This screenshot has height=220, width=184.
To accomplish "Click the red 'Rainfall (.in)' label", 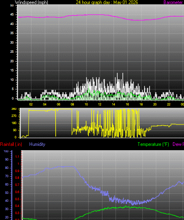I will click(x=11, y=144).
